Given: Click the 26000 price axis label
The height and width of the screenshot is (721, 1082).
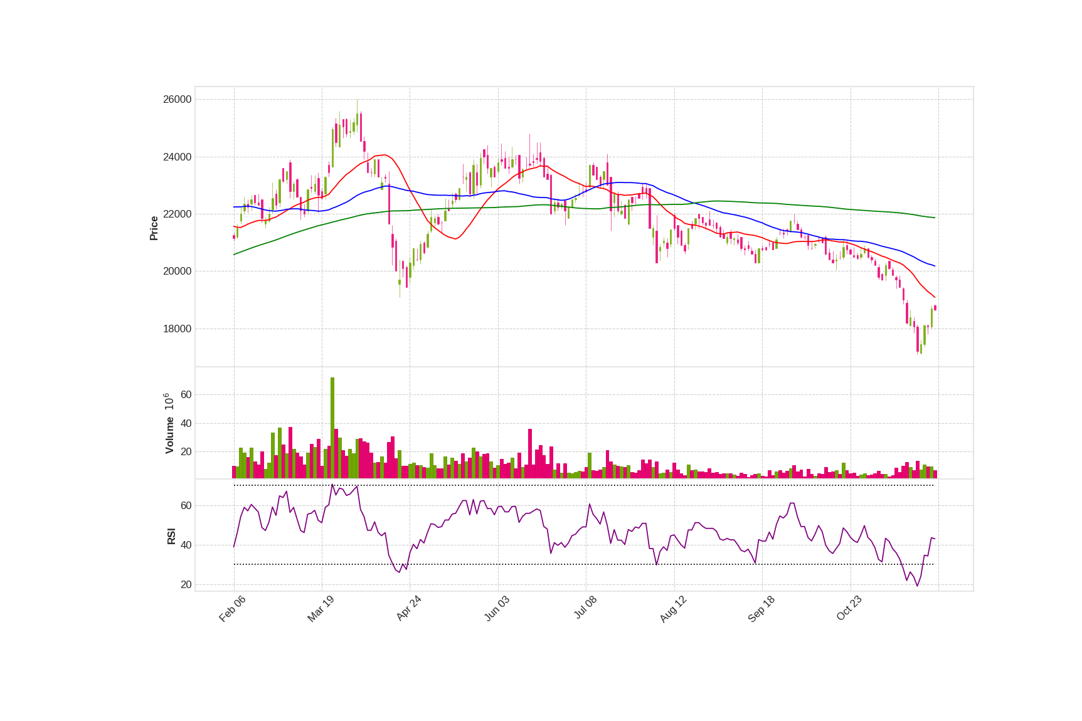Looking at the screenshot, I should tap(177, 100).
